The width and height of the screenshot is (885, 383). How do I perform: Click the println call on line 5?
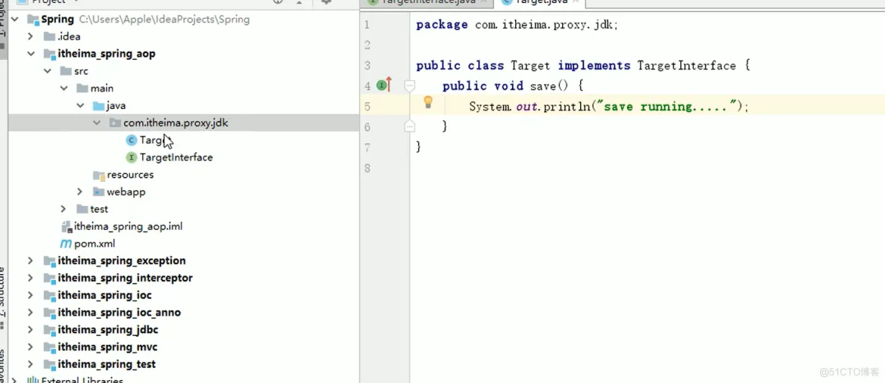(566, 106)
